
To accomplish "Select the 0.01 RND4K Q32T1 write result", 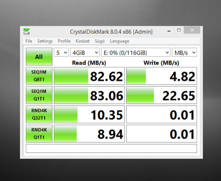I will 162,114.
